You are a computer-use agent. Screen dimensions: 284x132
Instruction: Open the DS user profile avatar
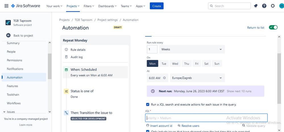click(x=282, y=6)
